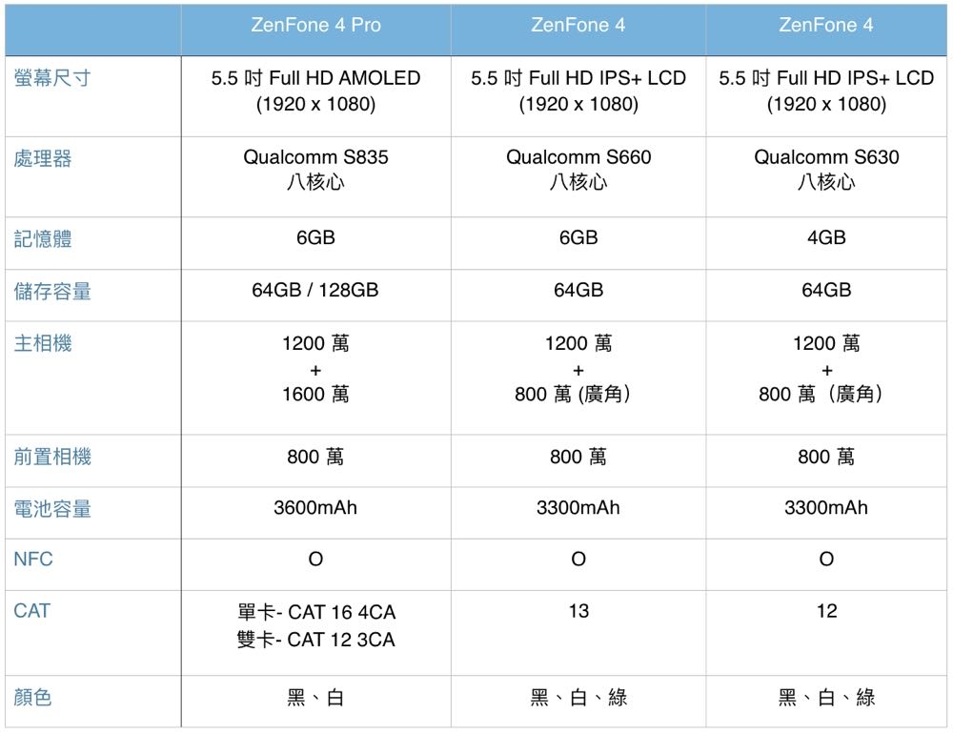
Task: Click the CAT row label
Action: point(31,610)
